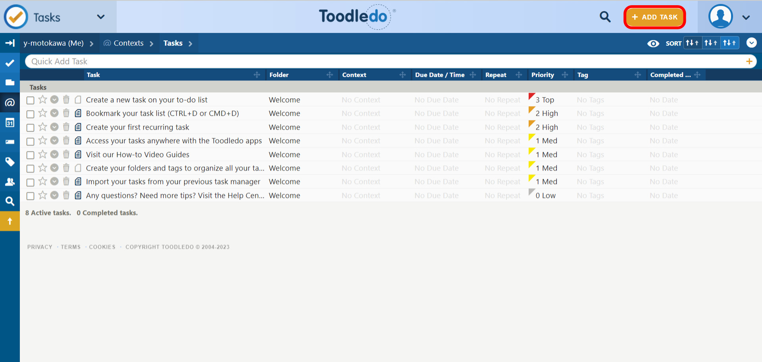Screen dimensions: 762x362
Task: Star the 'Visit our How-to Video Guides' task
Action: (x=42, y=154)
